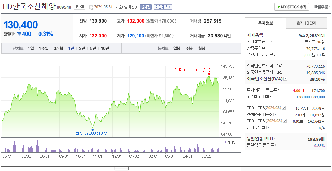Click the 192.99배 industry PER value

coord(316,139)
